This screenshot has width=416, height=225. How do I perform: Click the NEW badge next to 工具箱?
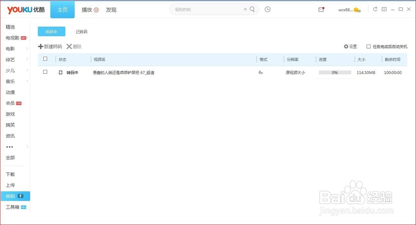pos(23,207)
